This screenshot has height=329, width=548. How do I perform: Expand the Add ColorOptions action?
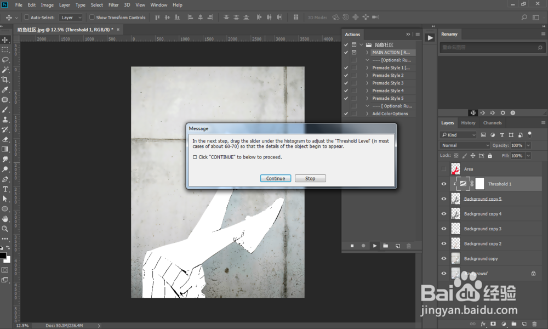367,114
